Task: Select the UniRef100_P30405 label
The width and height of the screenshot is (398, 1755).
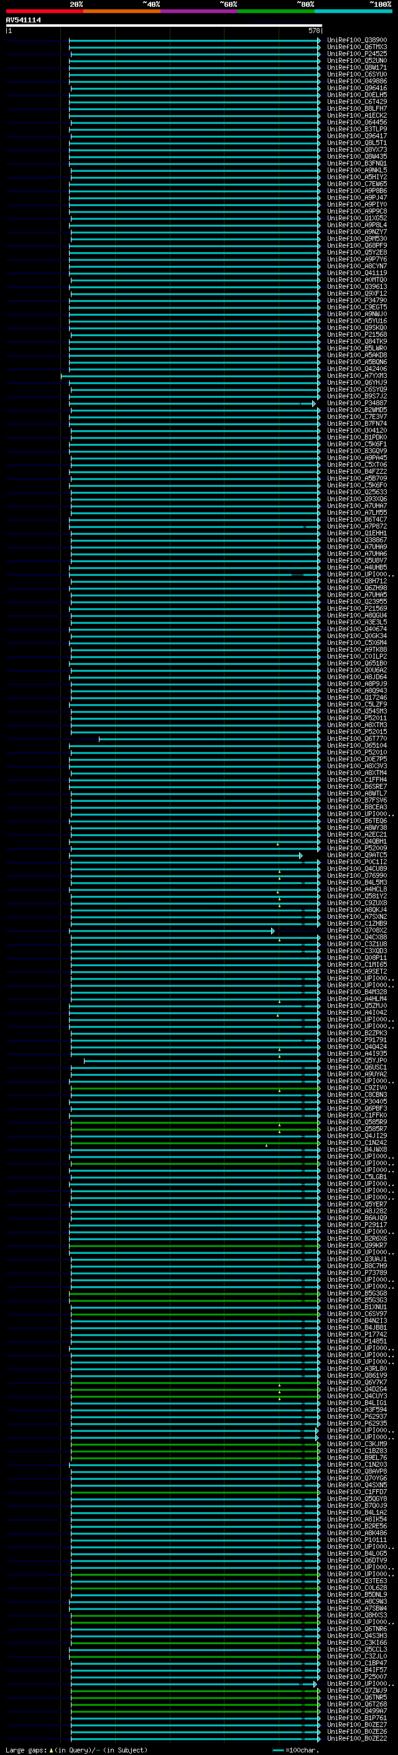Action: tap(357, 1102)
